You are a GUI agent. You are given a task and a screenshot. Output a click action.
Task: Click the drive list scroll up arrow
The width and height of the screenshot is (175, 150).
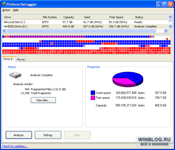170,17
